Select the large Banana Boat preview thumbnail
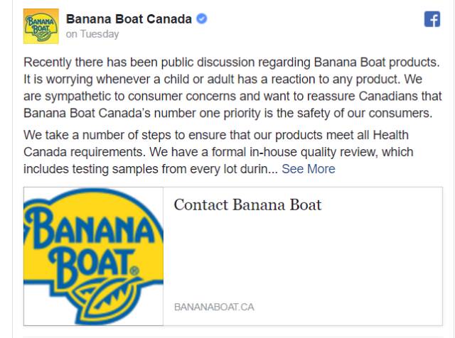Viewport: 455px width, 338px height. (x=93, y=256)
